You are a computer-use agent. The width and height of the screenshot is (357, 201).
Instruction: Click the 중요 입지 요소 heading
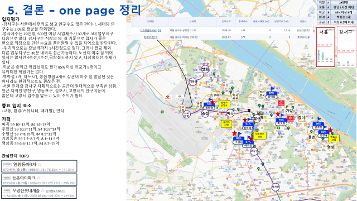pyautogui.click(x=16, y=106)
